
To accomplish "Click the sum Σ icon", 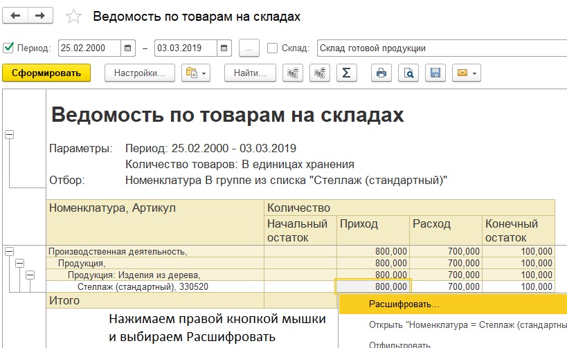I will (x=346, y=73).
